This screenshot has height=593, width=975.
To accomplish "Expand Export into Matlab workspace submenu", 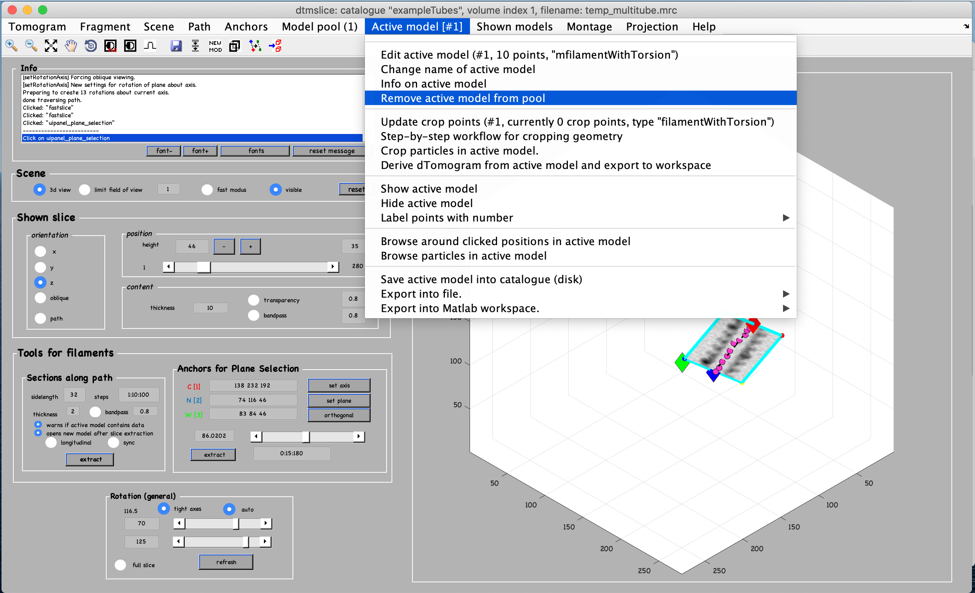I will [x=580, y=308].
